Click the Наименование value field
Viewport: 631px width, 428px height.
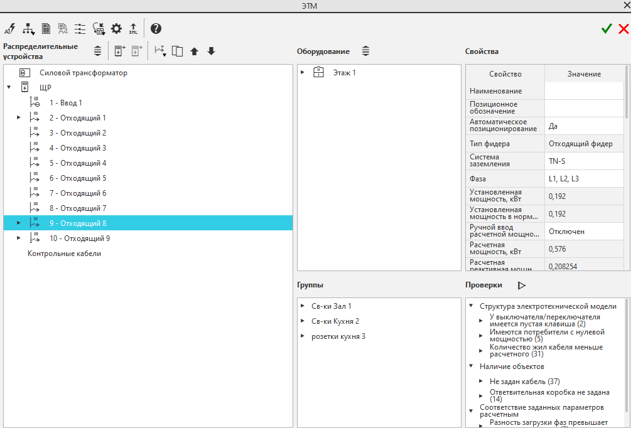pos(584,91)
